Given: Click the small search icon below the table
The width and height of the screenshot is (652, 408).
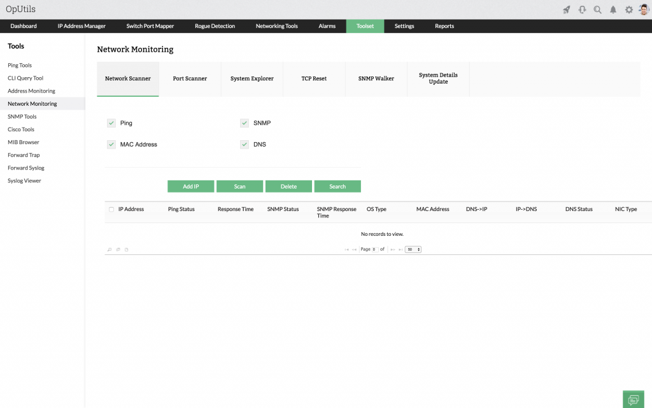Looking at the screenshot, I should [x=110, y=249].
